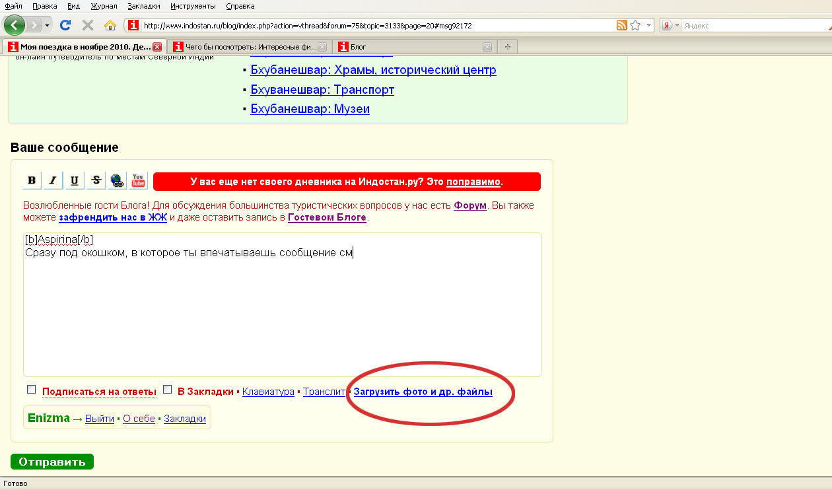Apply italic formatting button

tap(53, 181)
